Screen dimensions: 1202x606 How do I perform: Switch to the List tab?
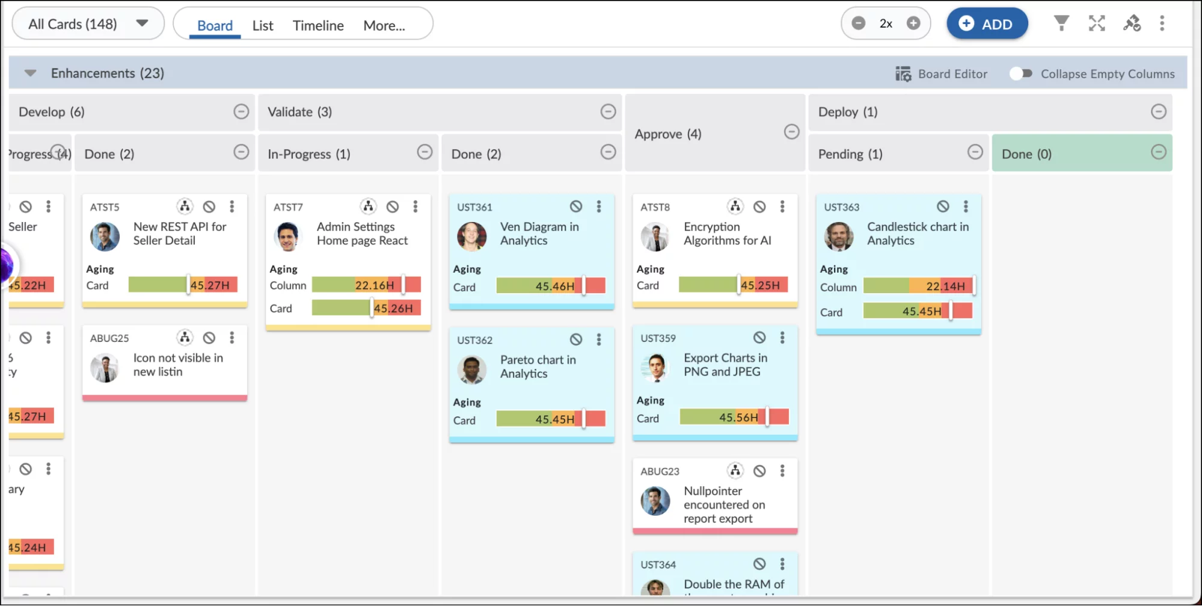[262, 25]
